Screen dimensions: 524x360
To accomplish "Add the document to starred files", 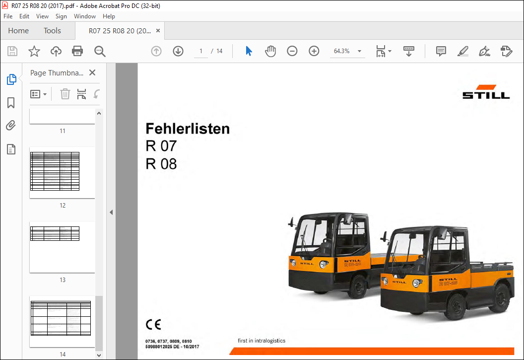I will [x=34, y=51].
